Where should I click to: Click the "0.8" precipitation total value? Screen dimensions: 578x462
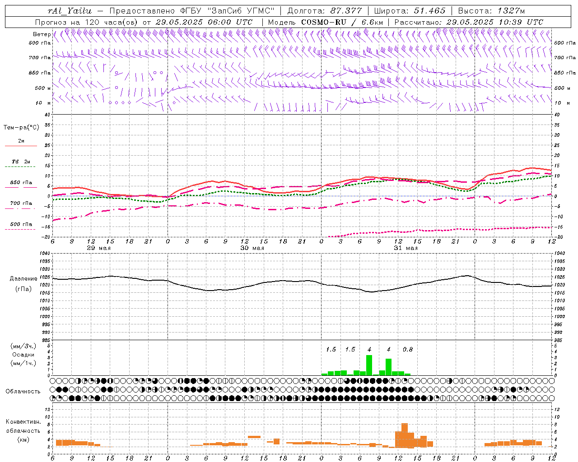(x=408, y=349)
